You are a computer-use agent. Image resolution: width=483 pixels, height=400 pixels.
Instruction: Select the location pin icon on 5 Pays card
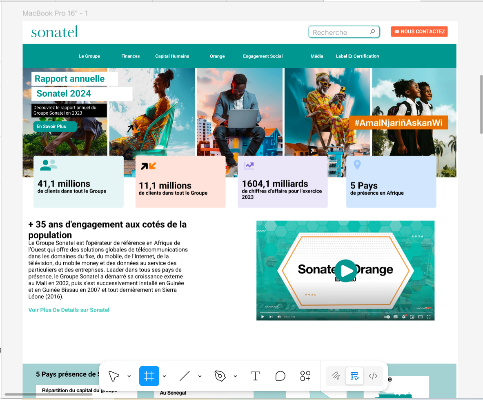(x=357, y=164)
